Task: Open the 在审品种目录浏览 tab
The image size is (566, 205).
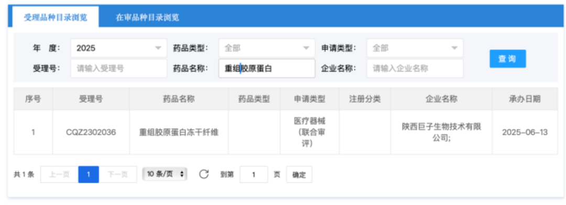Action: coord(147,17)
